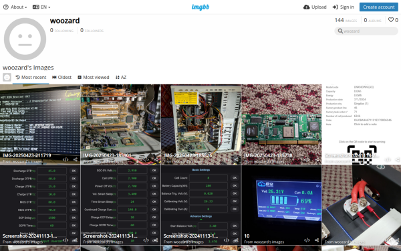This screenshot has height=251, width=401.
Task: Click embed codes icon on SOC 0% Volt screenshot
Action: [x=146, y=240]
